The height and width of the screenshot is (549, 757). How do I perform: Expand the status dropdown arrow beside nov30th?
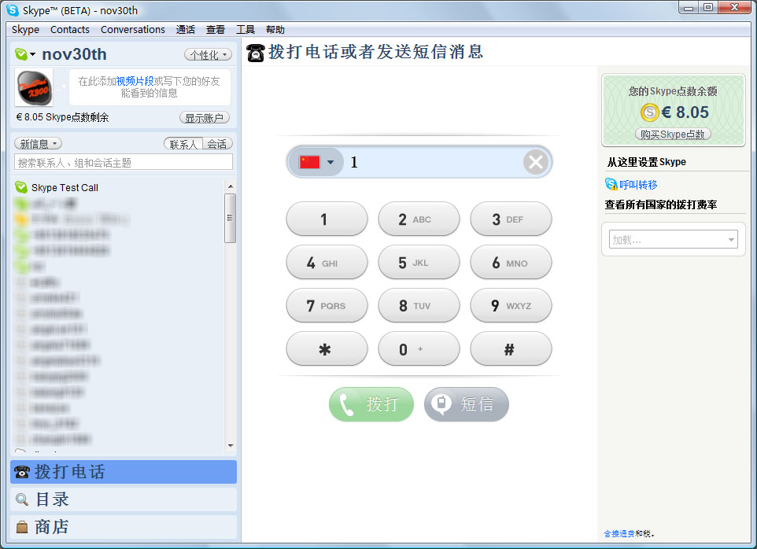click(32, 54)
